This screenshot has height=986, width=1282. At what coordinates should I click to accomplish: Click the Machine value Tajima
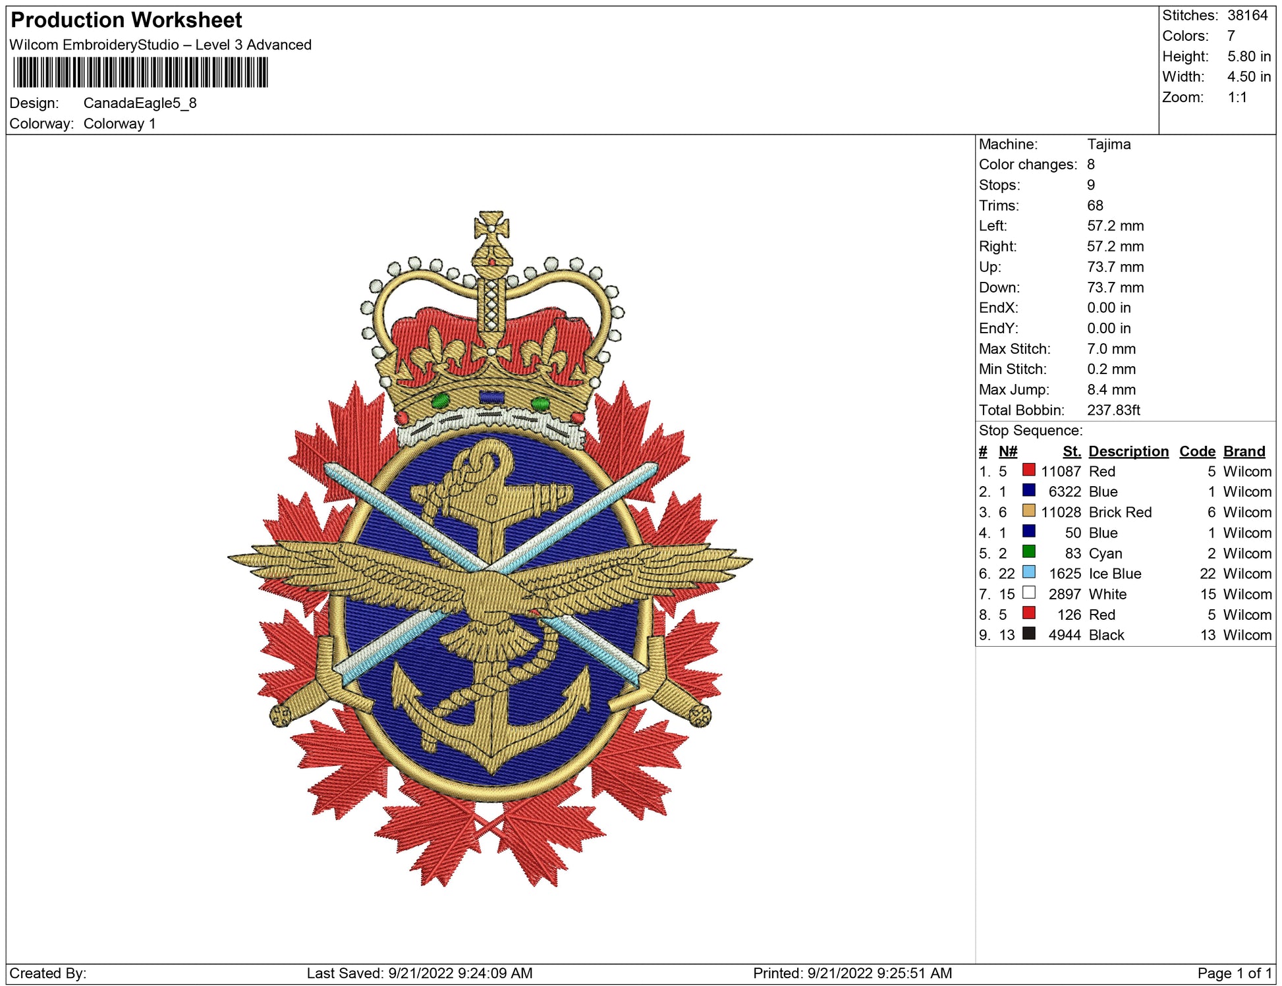pyautogui.click(x=1108, y=144)
